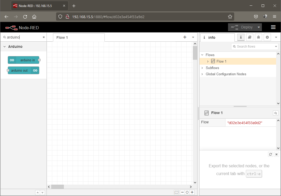The height and width of the screenshot is (196, 281).
Task: Open the Node-RED main hamburger menu
Action: coord(273,27)
